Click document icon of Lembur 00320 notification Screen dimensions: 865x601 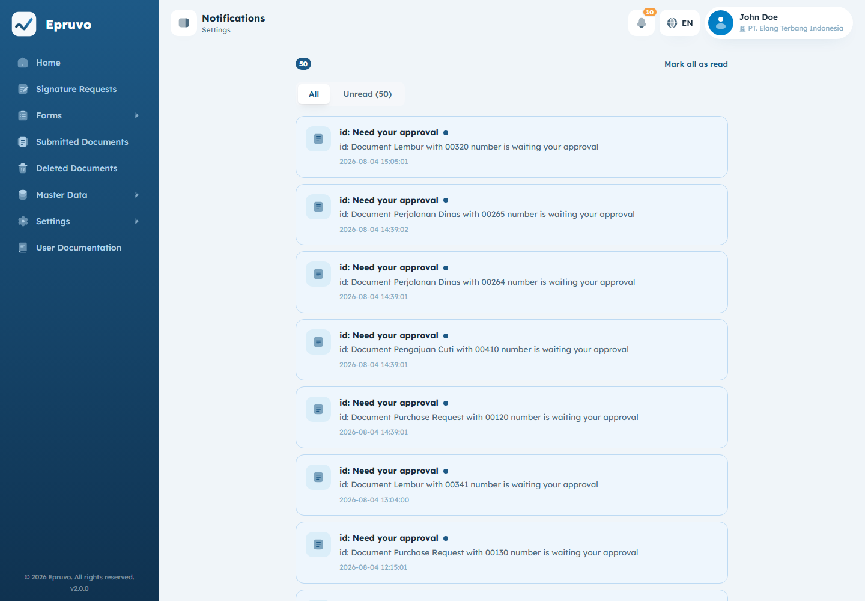point(318,139)
